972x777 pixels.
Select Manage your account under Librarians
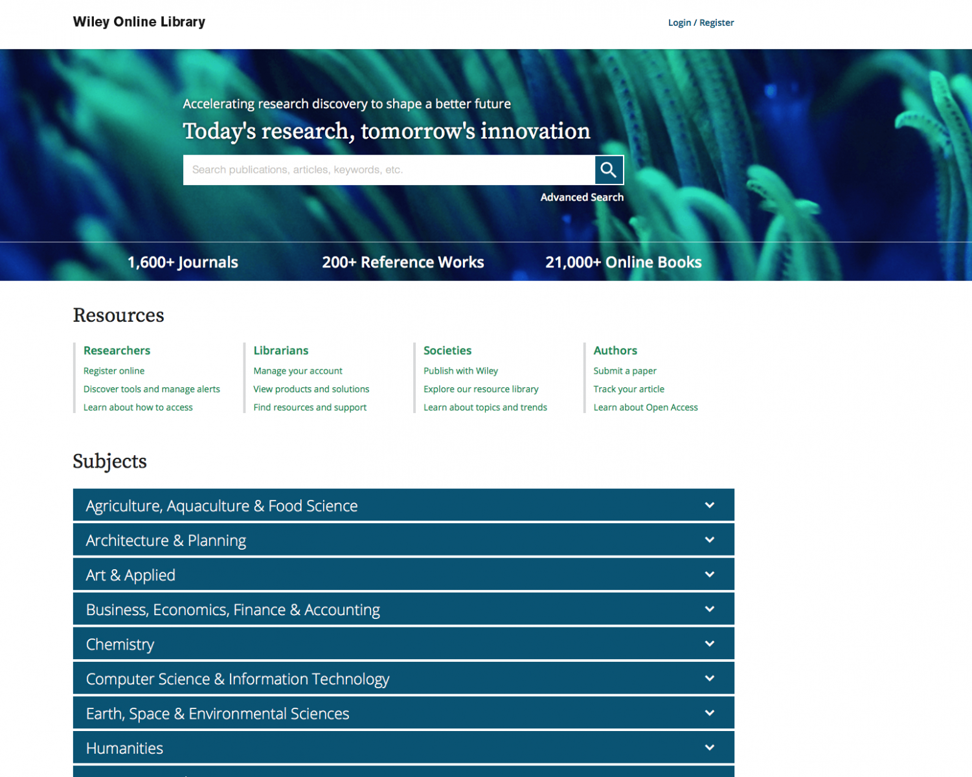click(x=298, y=371)
